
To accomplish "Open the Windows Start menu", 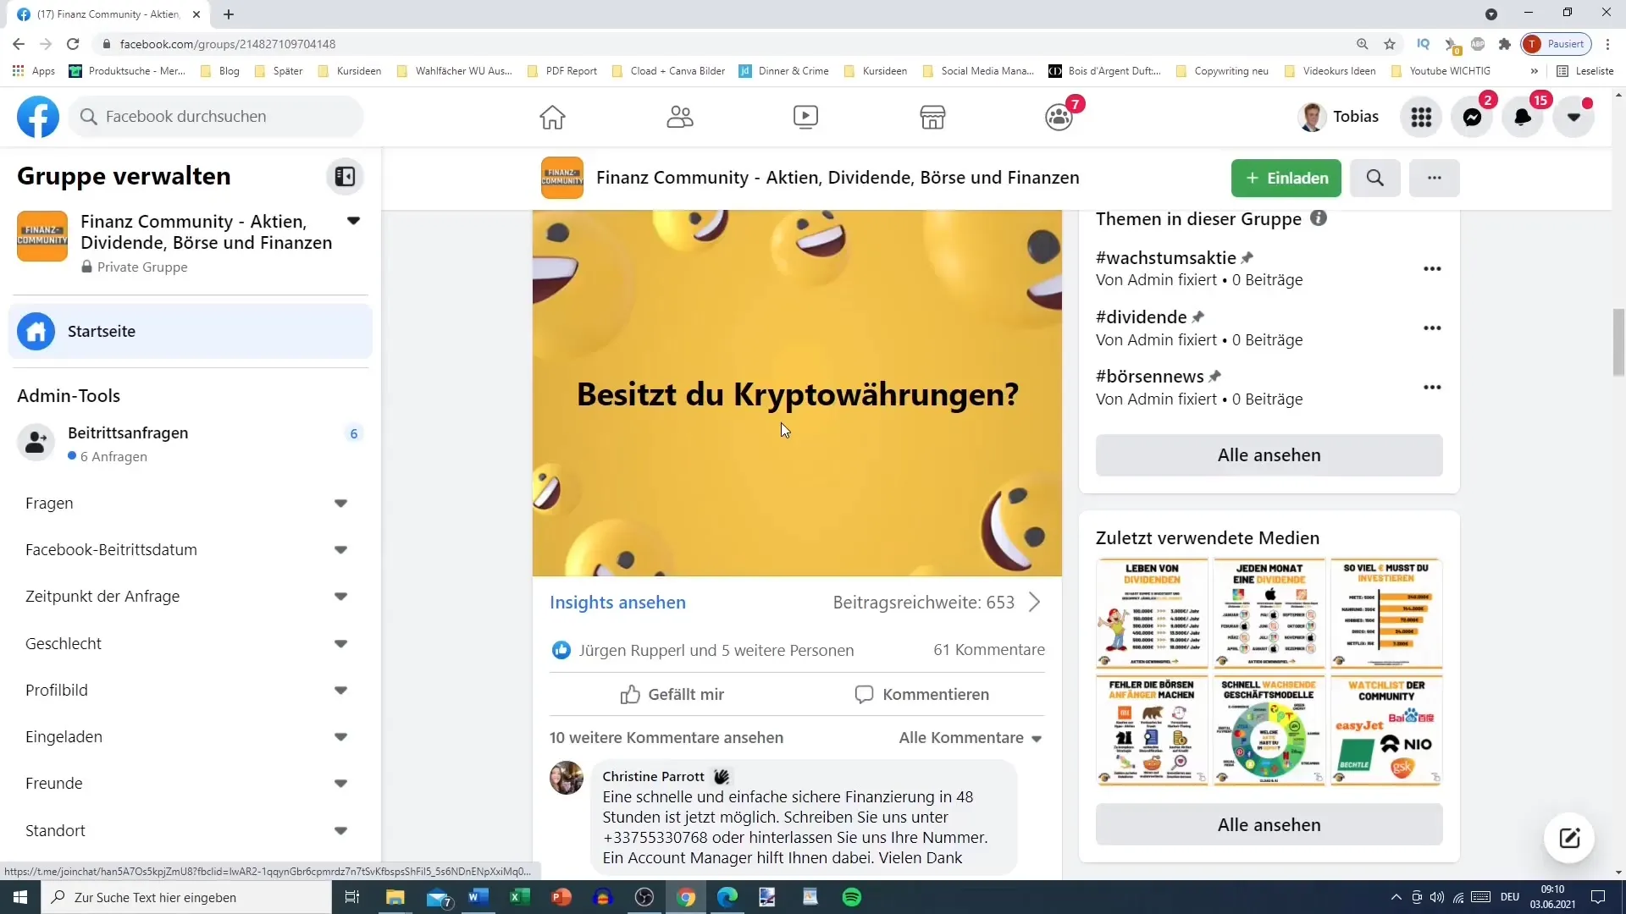I will pos(20,897).
